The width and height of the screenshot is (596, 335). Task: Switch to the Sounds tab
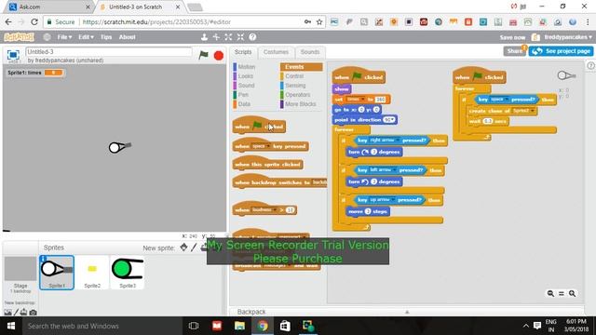click(x=310, y=52)
